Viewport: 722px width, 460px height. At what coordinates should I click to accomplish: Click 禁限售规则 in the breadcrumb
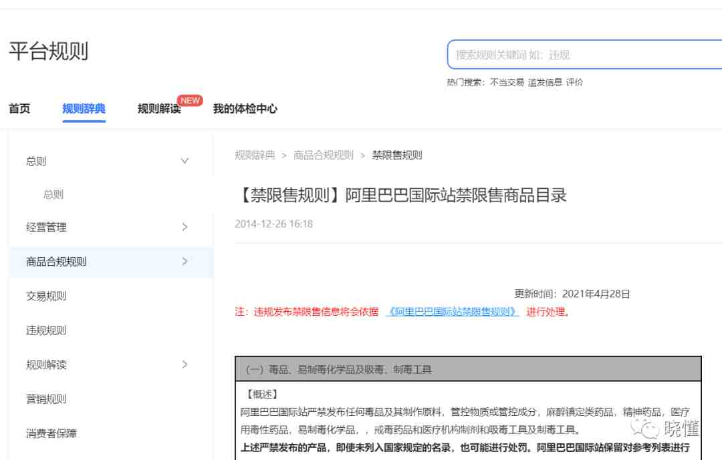pyautogui.click(x=397, y=156)
